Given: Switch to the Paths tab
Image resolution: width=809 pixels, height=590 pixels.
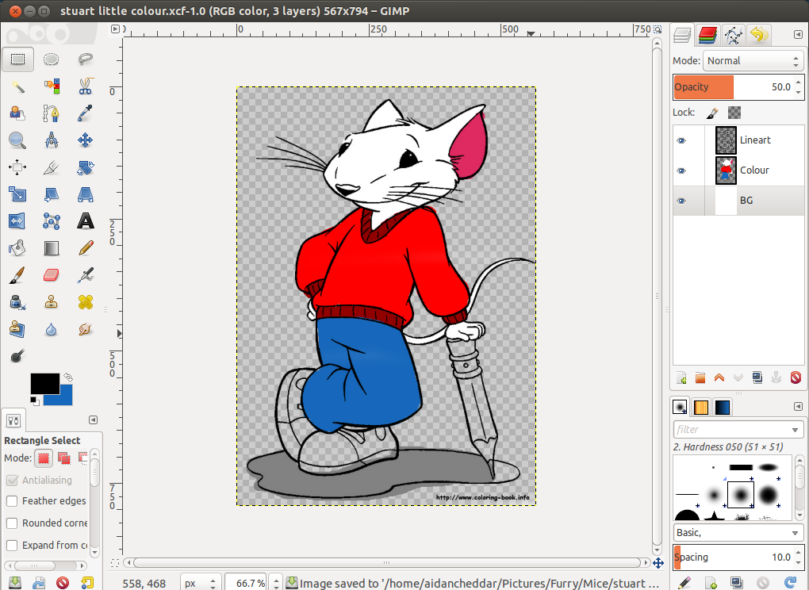Looking at the screenshot, I should pyautogui.click(x=733, y=35).
